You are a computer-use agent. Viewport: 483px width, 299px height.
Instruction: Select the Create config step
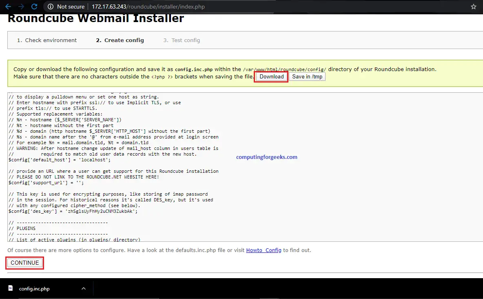120,40
